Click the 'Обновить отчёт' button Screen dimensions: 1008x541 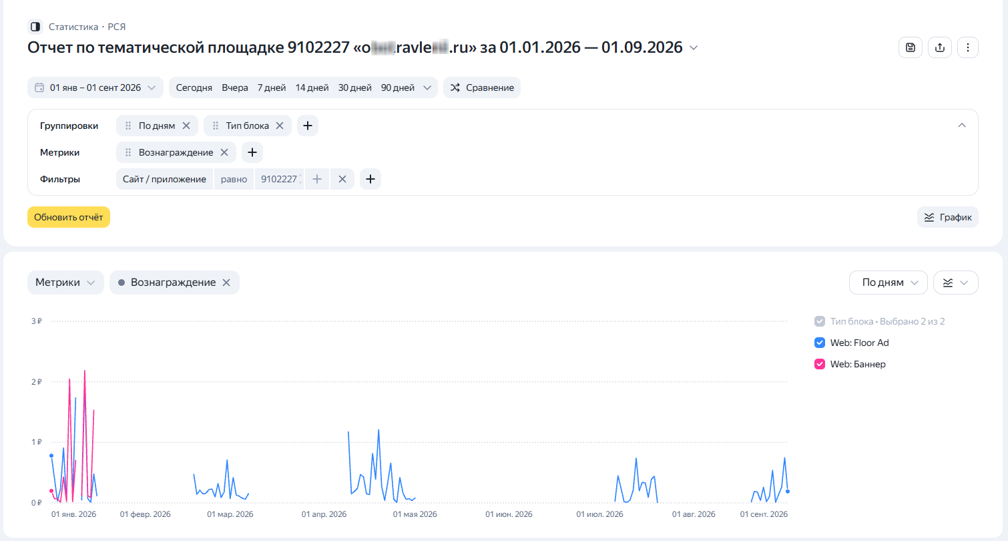[x=69, y=217]
